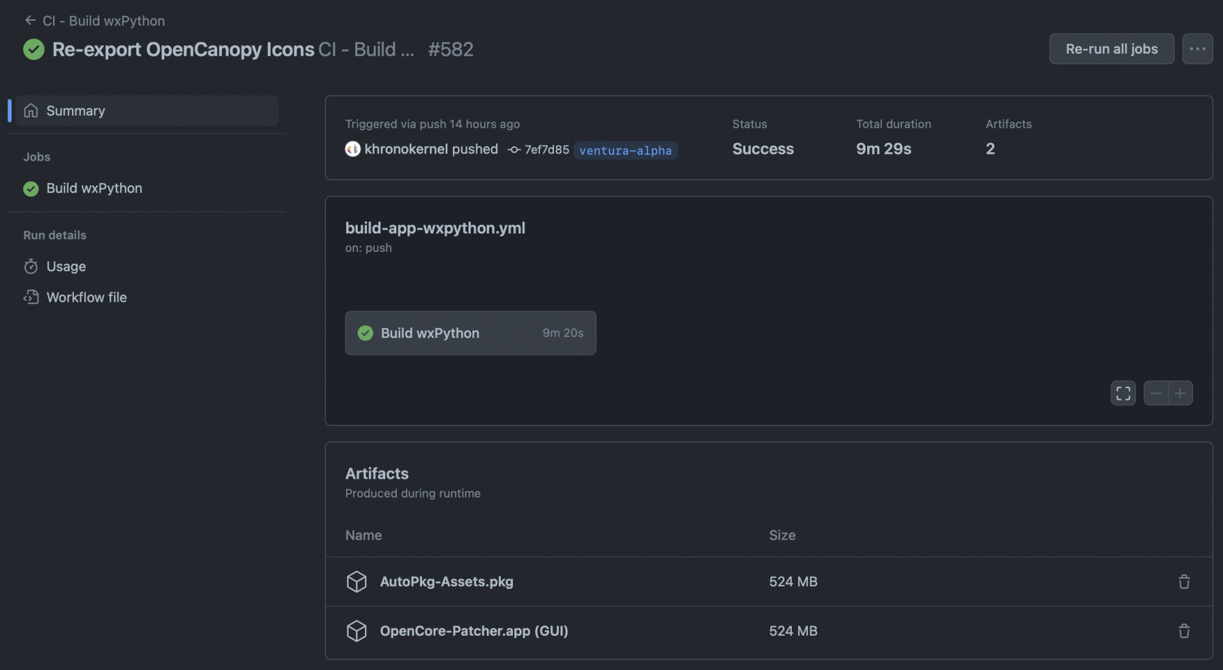Screen dimensions: 1223x670
Task: Download AutoPkg-Assets.pkg artifact
Action: pos(446,581)
